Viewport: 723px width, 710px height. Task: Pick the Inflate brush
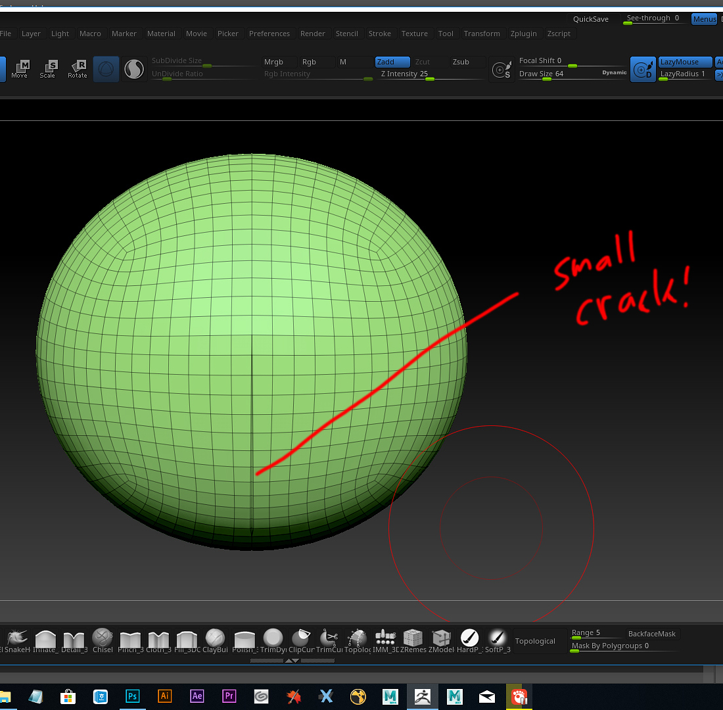click(x=45, y=641)
